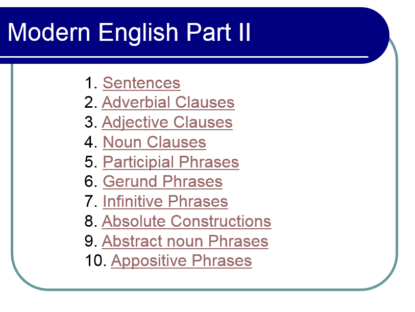The height and width of the screenshot is (312, 415).
Task: Open the Infinitive Phrases link
Action: pos(165,202)
